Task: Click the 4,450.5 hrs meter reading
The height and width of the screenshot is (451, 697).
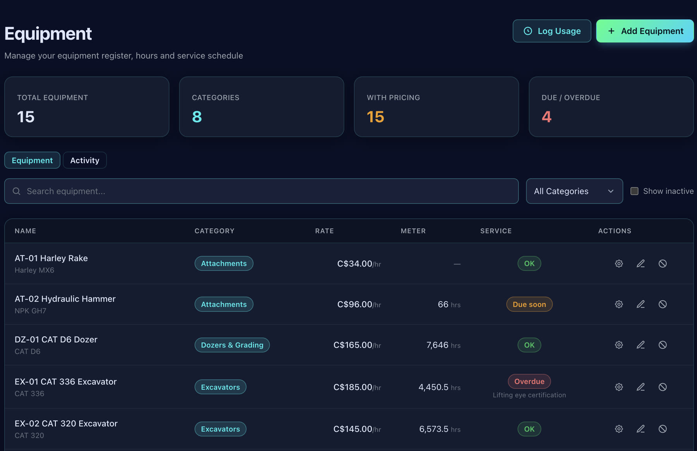Action: (x=439, y=387)
